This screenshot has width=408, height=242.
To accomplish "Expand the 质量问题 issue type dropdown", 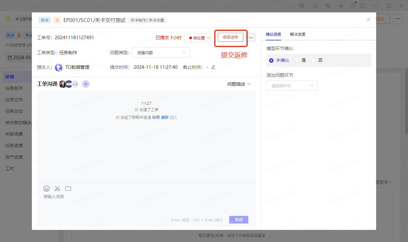I will point(161,53).
